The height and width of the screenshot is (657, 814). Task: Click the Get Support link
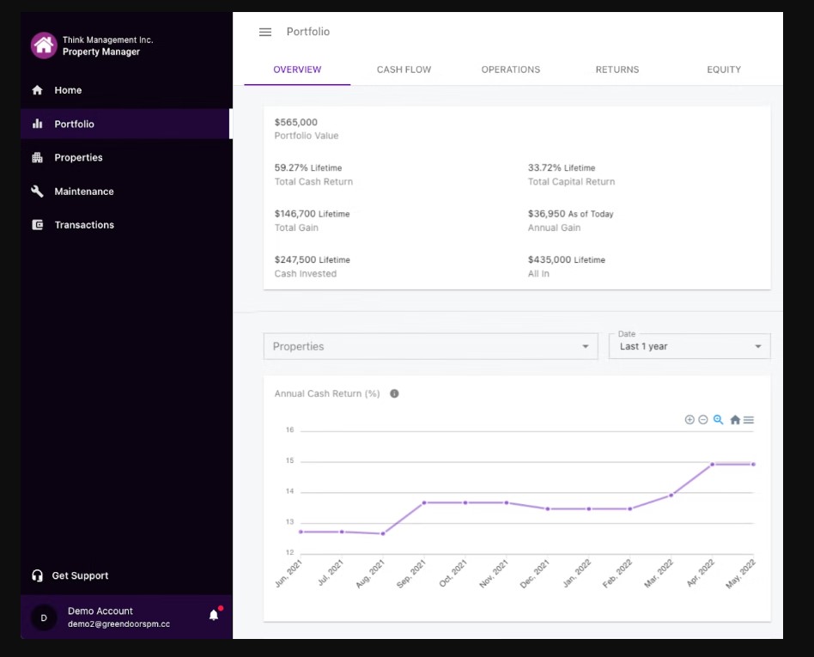coord(80,575)
